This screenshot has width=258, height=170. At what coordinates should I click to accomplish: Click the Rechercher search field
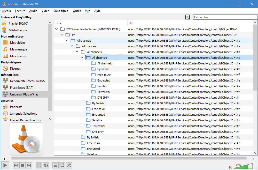click(x=225, y=17)
